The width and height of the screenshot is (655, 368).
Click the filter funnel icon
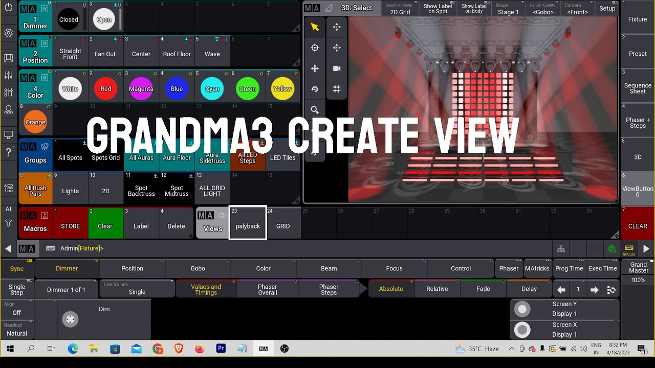[8, 223]
